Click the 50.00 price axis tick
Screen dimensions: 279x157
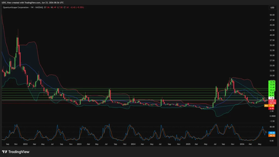coord(272,15)
